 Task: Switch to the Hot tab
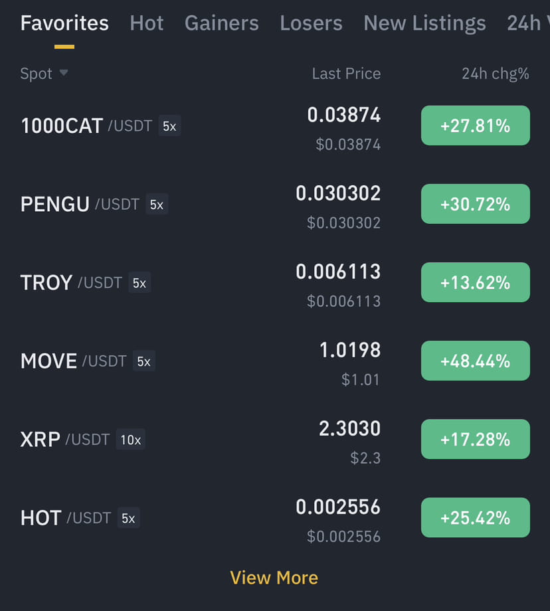[x=147, y=23]
